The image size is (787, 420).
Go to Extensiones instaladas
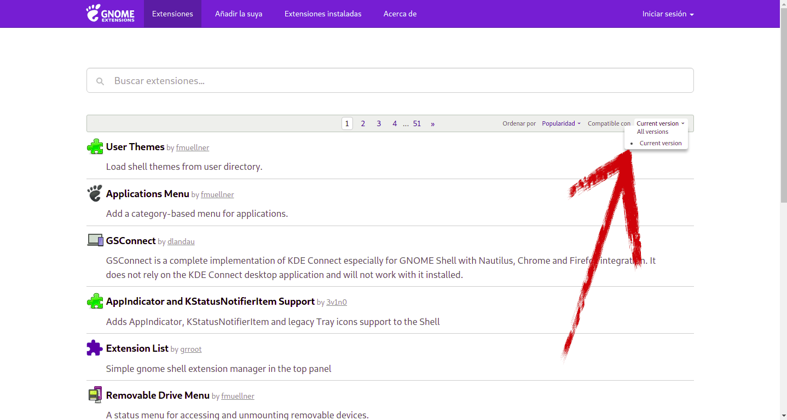pos(323,14)
